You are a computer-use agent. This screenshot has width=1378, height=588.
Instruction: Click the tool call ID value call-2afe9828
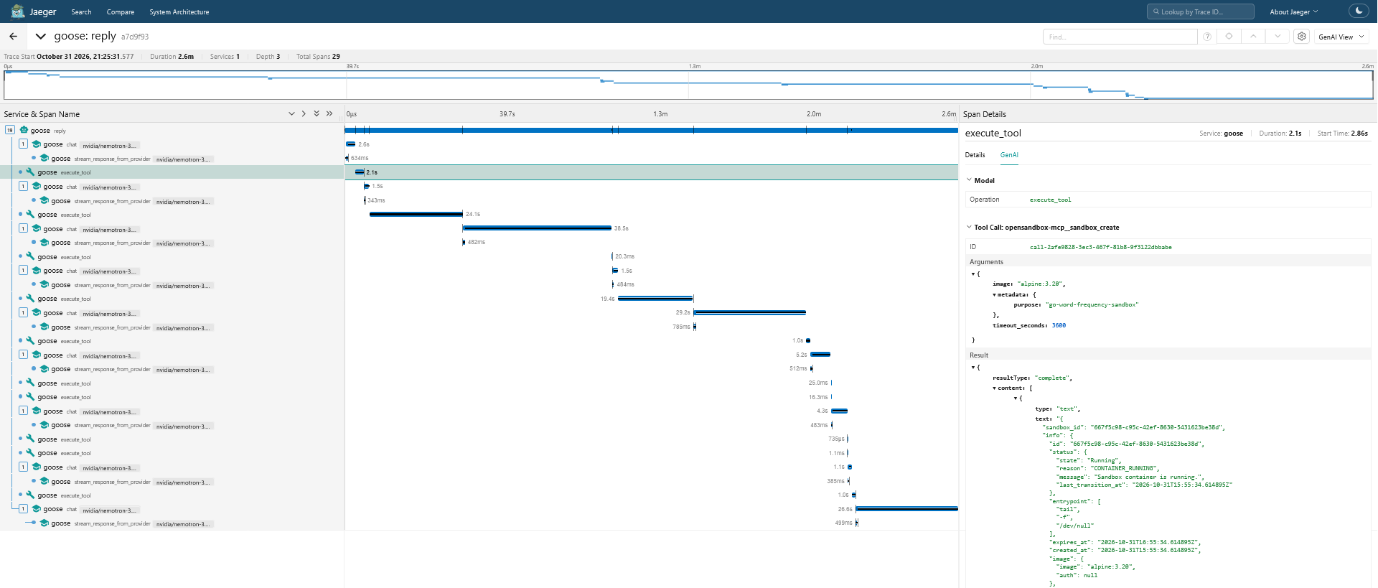click(x=1100, y=247)
